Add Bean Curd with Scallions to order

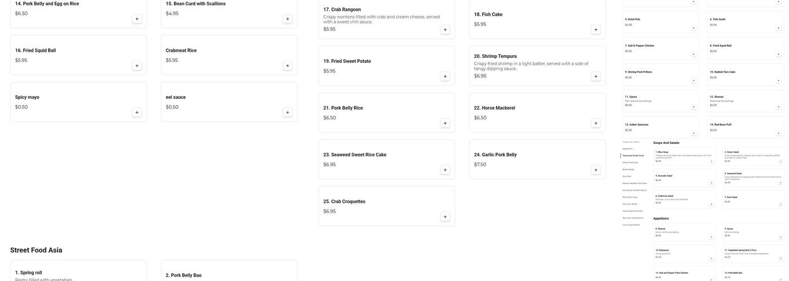(287, 19)
